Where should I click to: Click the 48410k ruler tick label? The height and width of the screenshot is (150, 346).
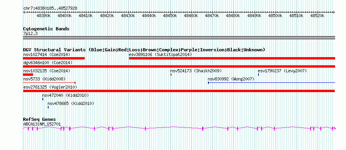86,16
